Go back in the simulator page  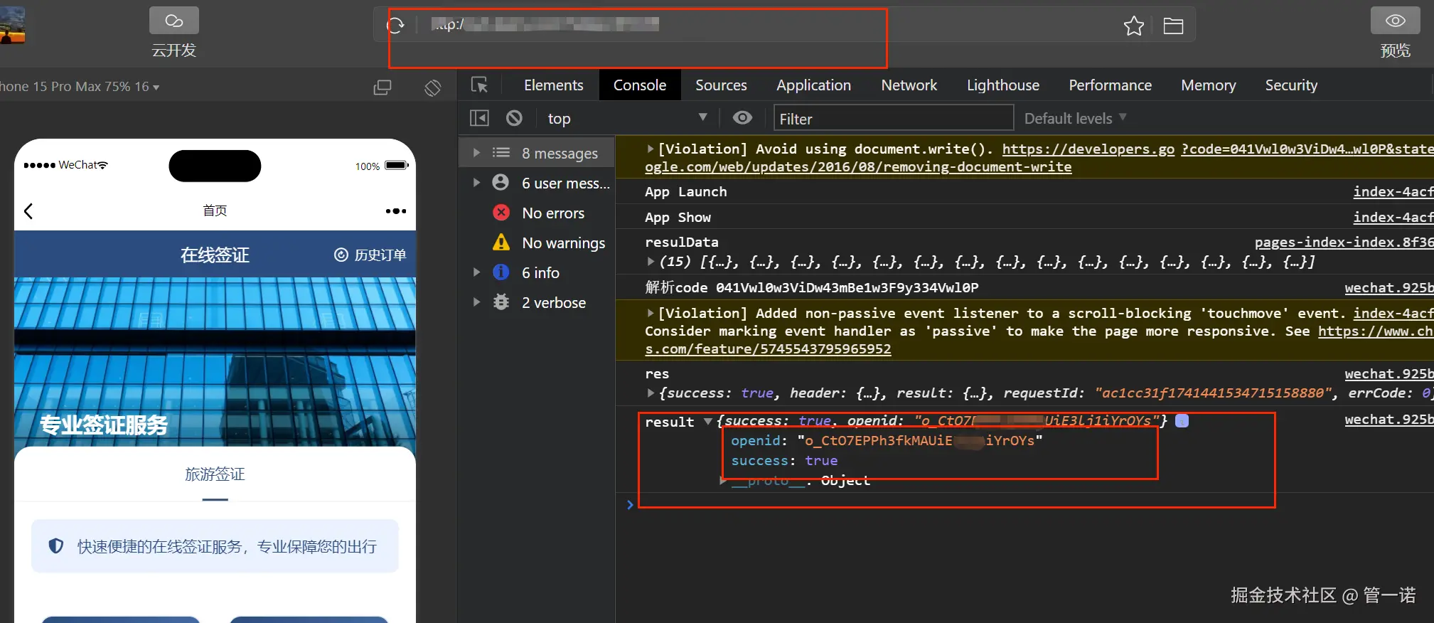pos(28,211)
